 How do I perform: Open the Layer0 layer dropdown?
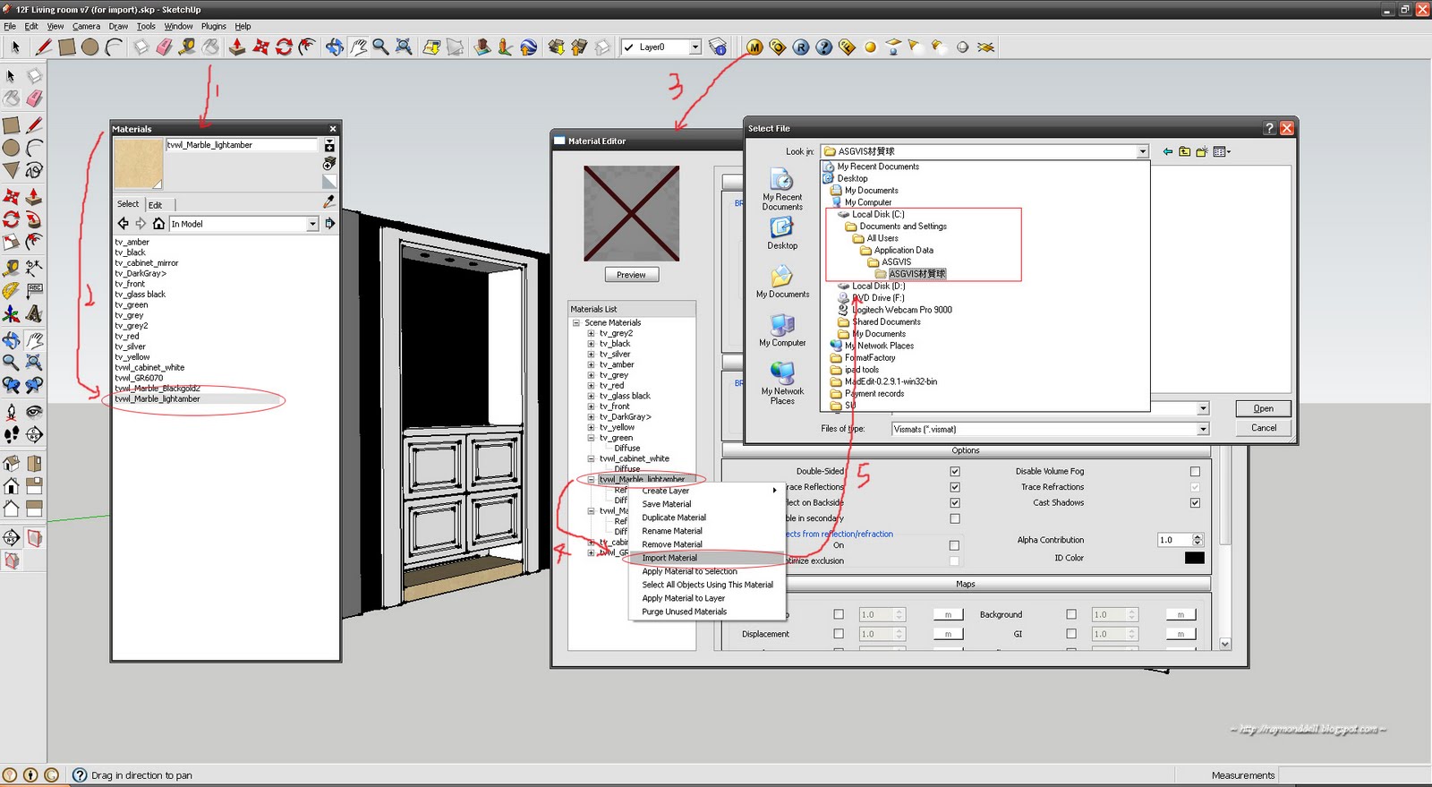[695, 47]
